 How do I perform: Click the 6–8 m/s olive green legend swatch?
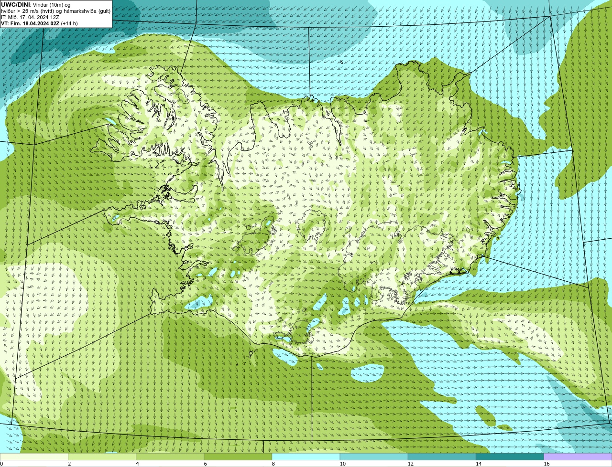tap(238, 456)
